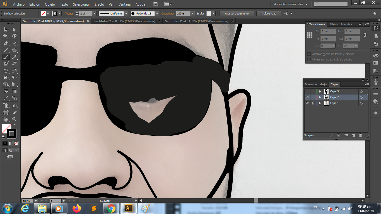Select the Ellipse tool
The width and height of the screenshot is (381, 214).
pyautogui.click(x=14, y=50)
